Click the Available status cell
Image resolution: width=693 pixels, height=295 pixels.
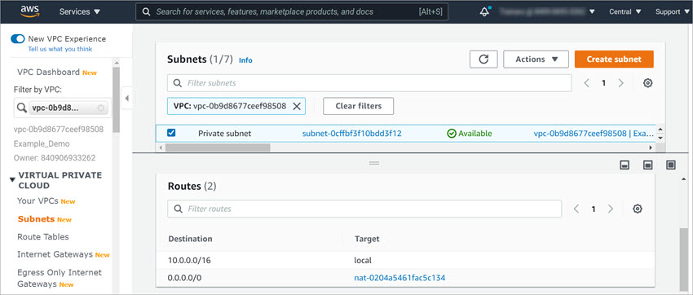(470, 134)
